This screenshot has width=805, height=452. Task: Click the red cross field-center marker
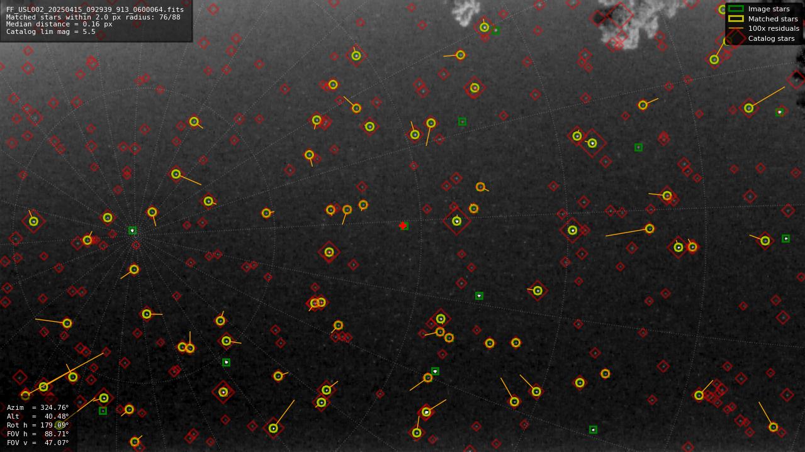403,226
